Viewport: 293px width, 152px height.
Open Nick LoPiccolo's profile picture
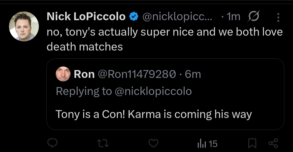24,26
